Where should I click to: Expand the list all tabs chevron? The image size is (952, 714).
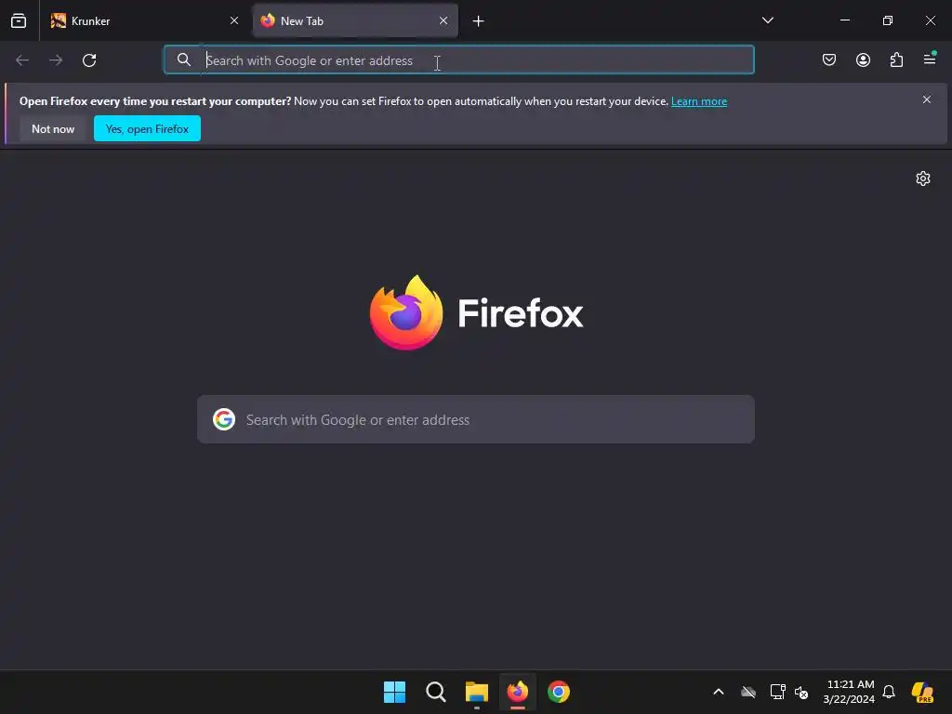click(x=767, y=20)
